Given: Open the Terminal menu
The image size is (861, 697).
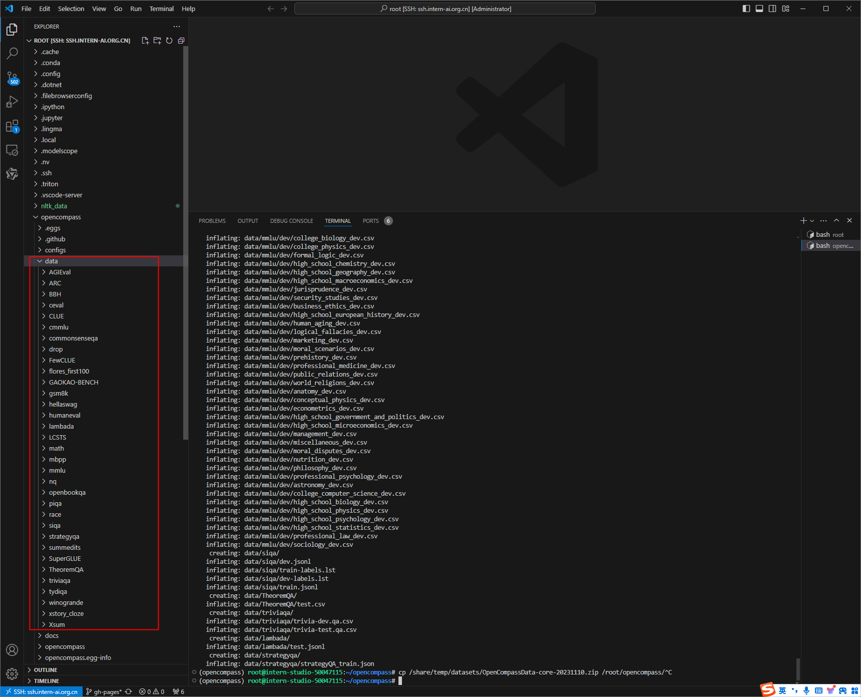Looking at the screenshot, I should (162, 9).
